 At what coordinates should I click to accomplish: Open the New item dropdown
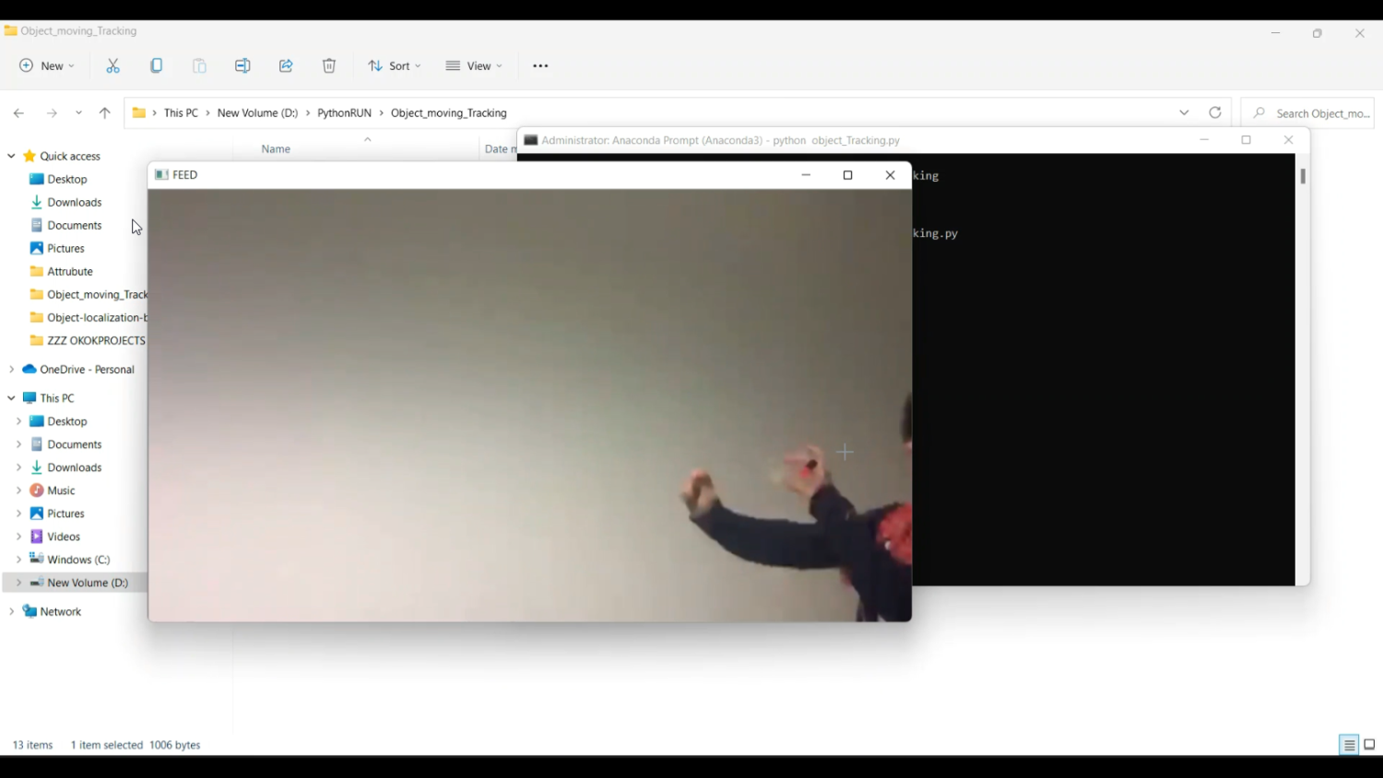pos(47,66)
